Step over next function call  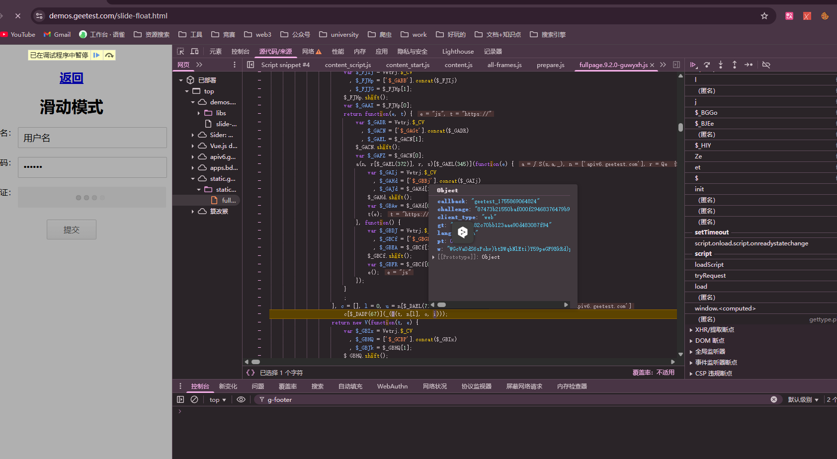coord(707,65)
